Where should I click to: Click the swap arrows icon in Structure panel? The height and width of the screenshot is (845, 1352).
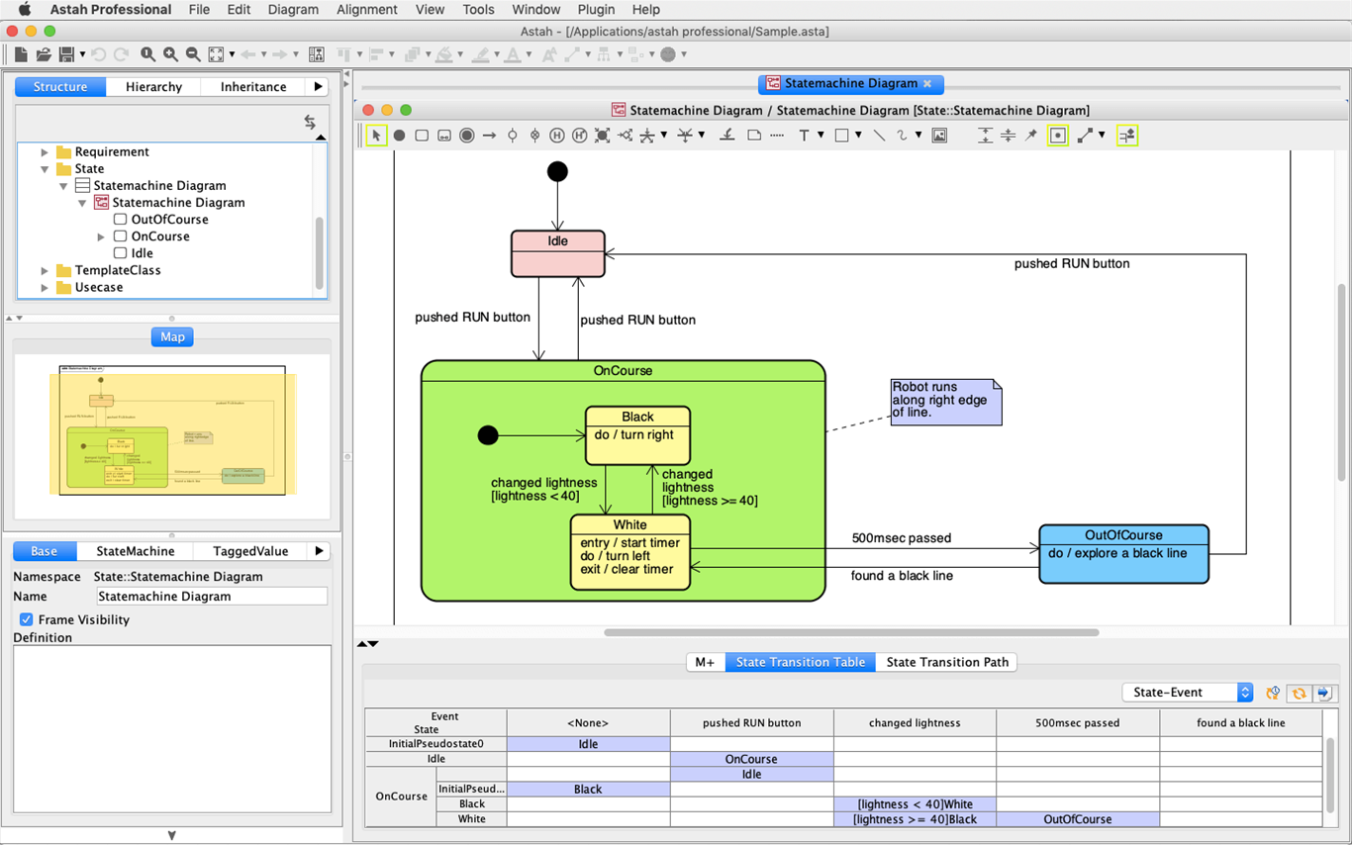(x=310, y=122)
